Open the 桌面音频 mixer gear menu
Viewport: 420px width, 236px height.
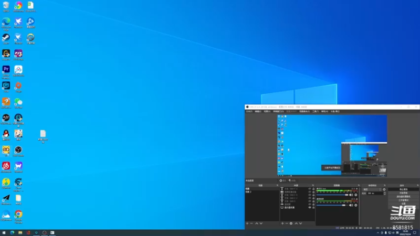[x=356, y=205]
